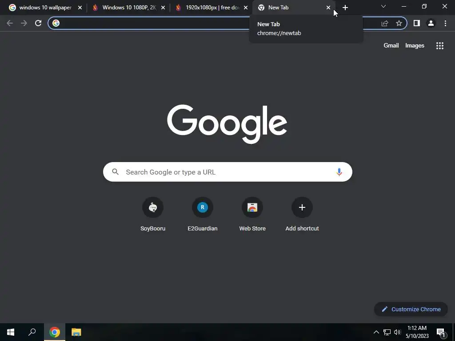Show hidden system tray icons
This screenshot has width=455, height=341.
coord(376,332)
